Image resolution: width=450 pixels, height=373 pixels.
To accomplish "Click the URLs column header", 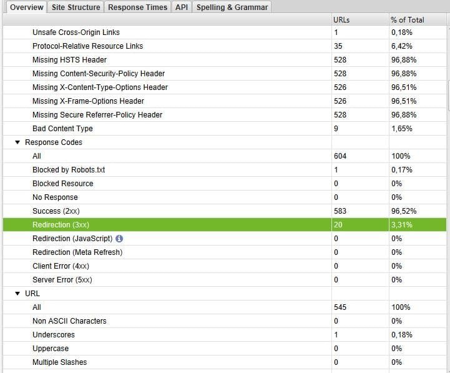I will tap(342, 20).
